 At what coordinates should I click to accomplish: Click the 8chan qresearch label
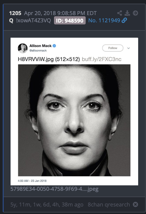pos(109,204)
